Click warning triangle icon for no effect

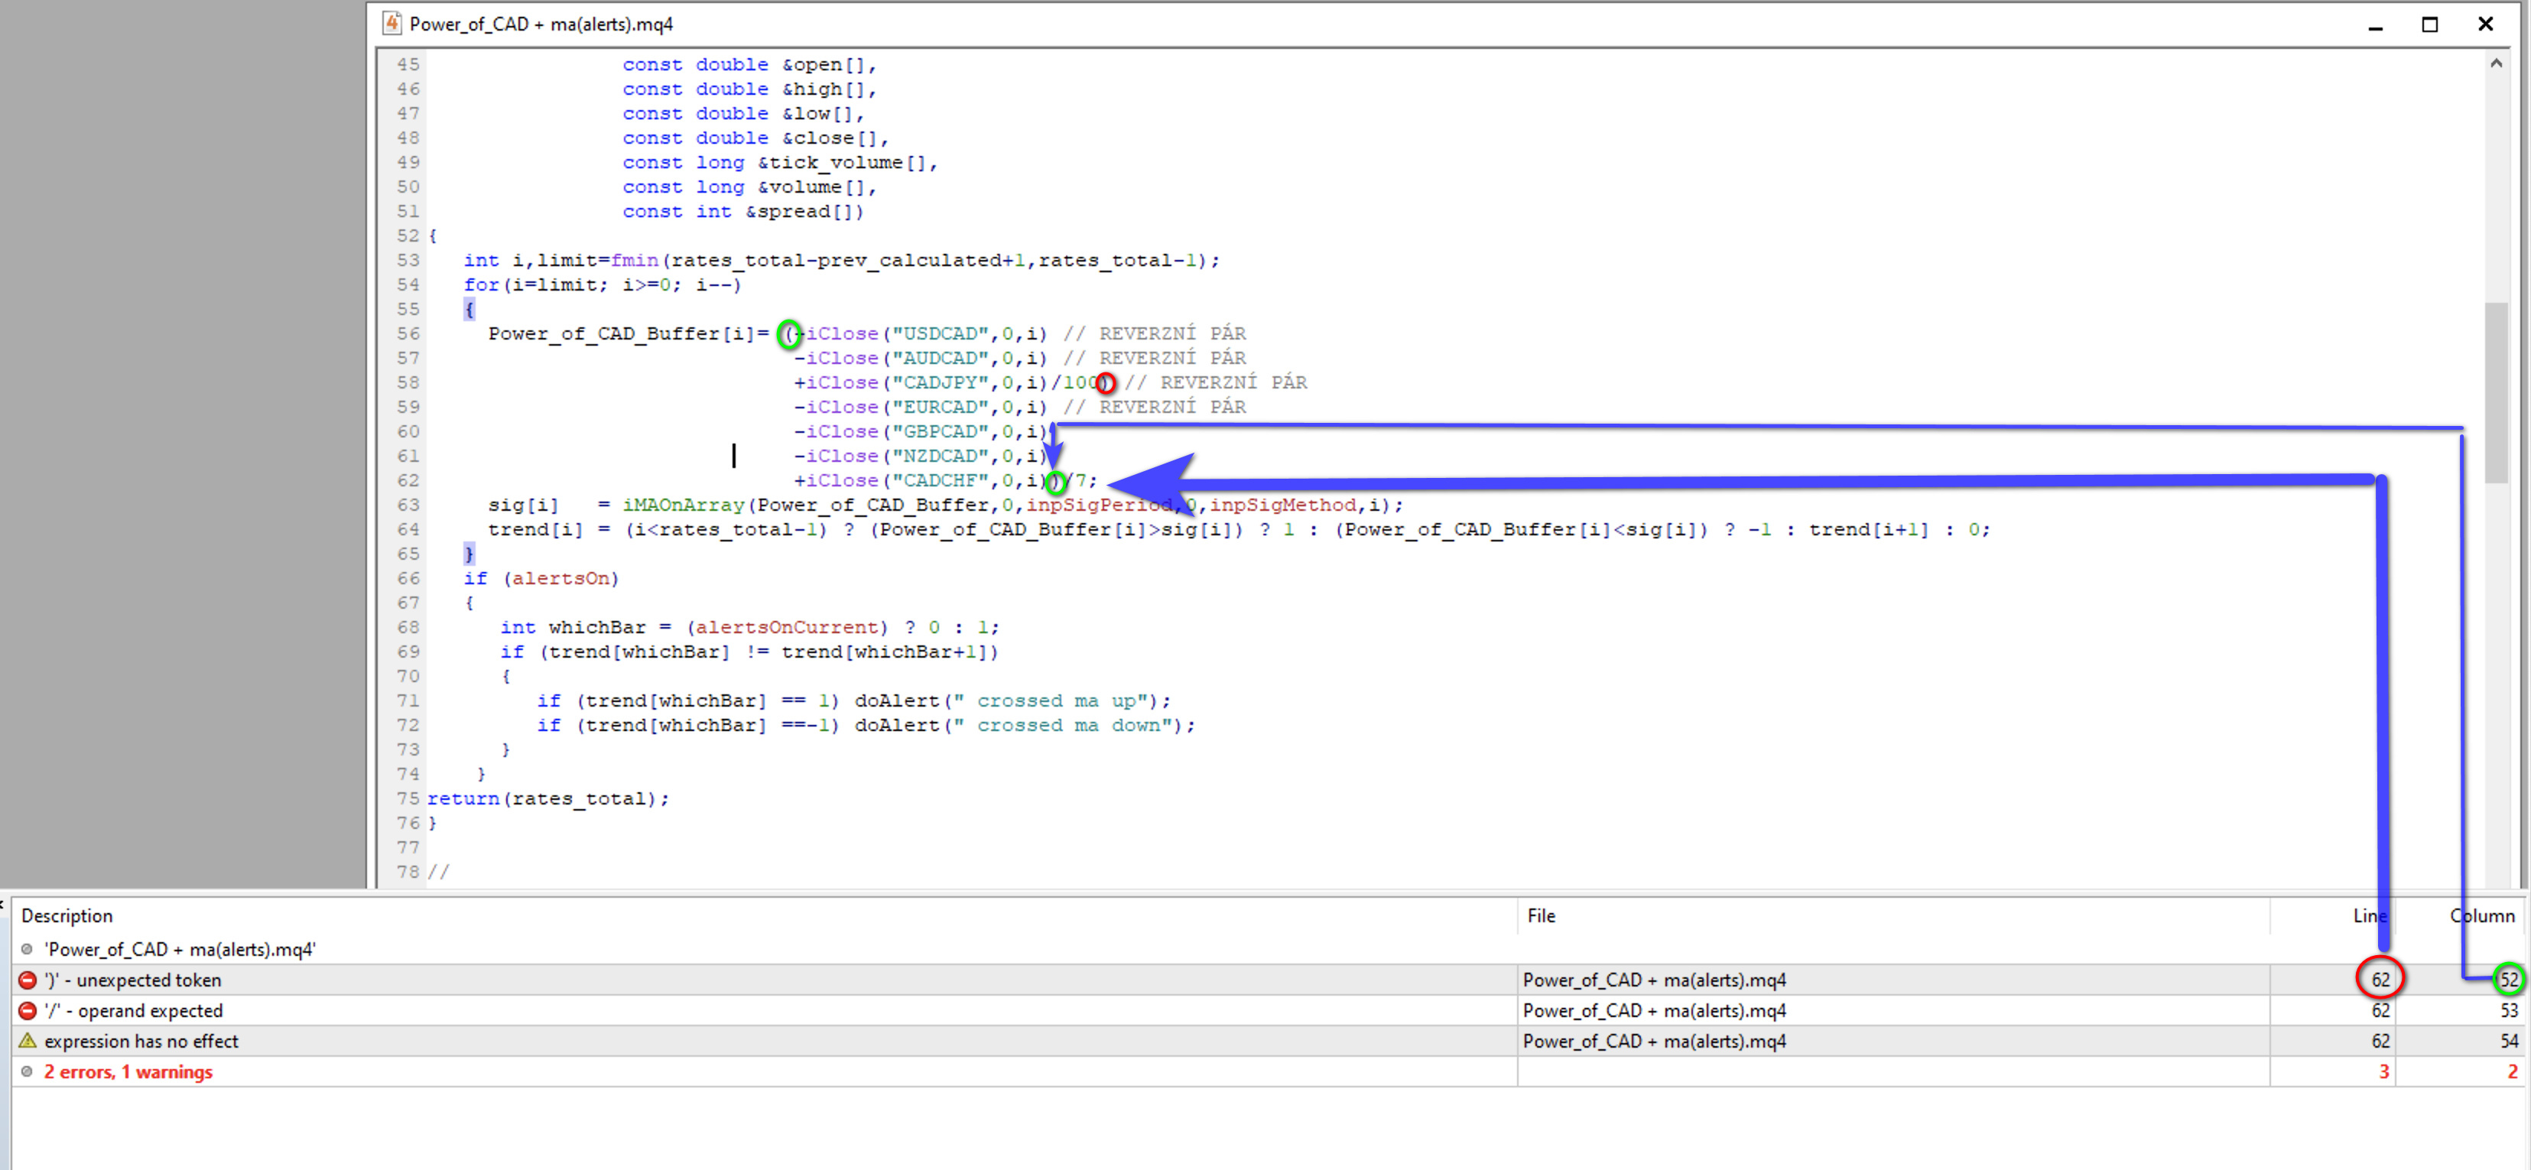pos(28,1040)
